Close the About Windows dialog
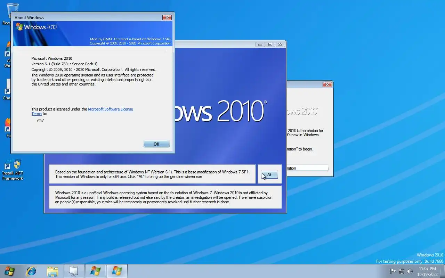Viewport: 445px width, 278px height. click(x=167, y=17)
